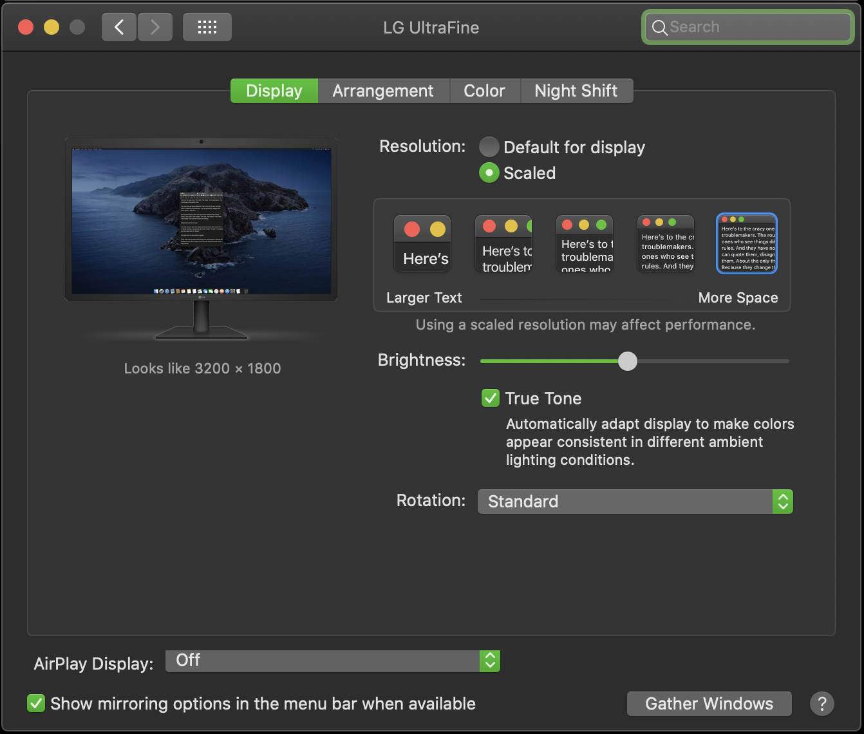
Task: Go back with the left chevron button
Action: 119,27
